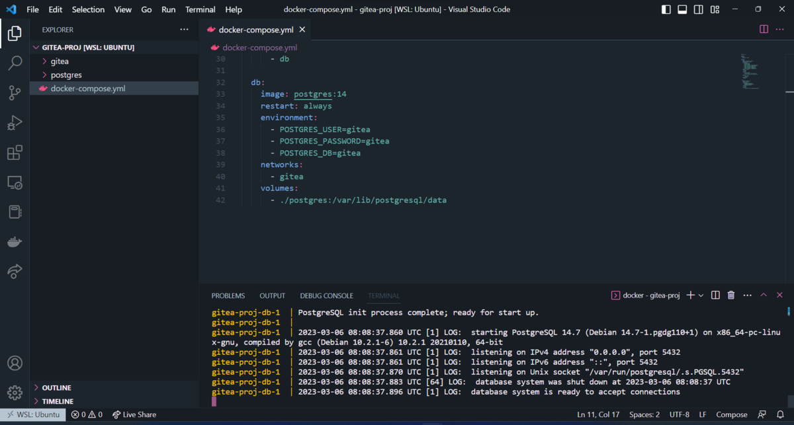Open feedback icon in status bar
Screen dimensions: 794x425
point(762,415)
